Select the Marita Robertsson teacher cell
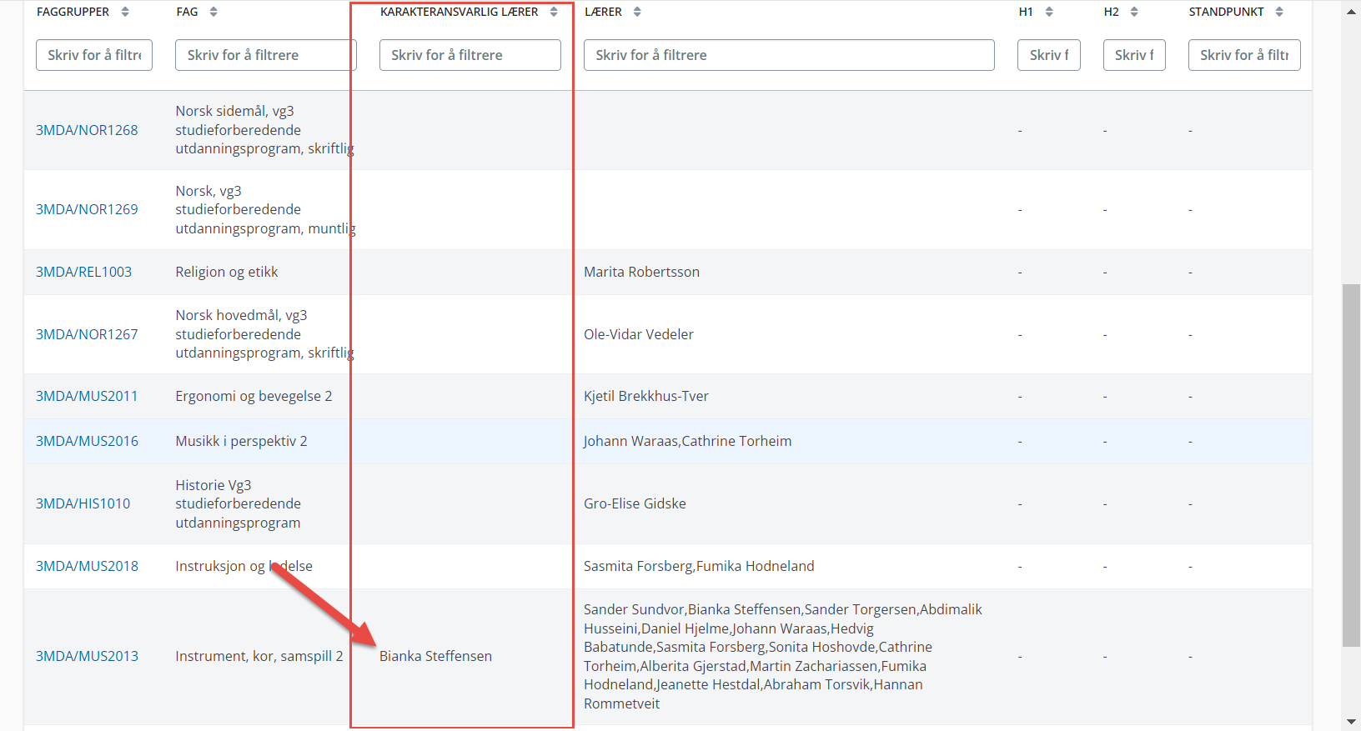Viewport: 1361px width, 731px height. 641,272
